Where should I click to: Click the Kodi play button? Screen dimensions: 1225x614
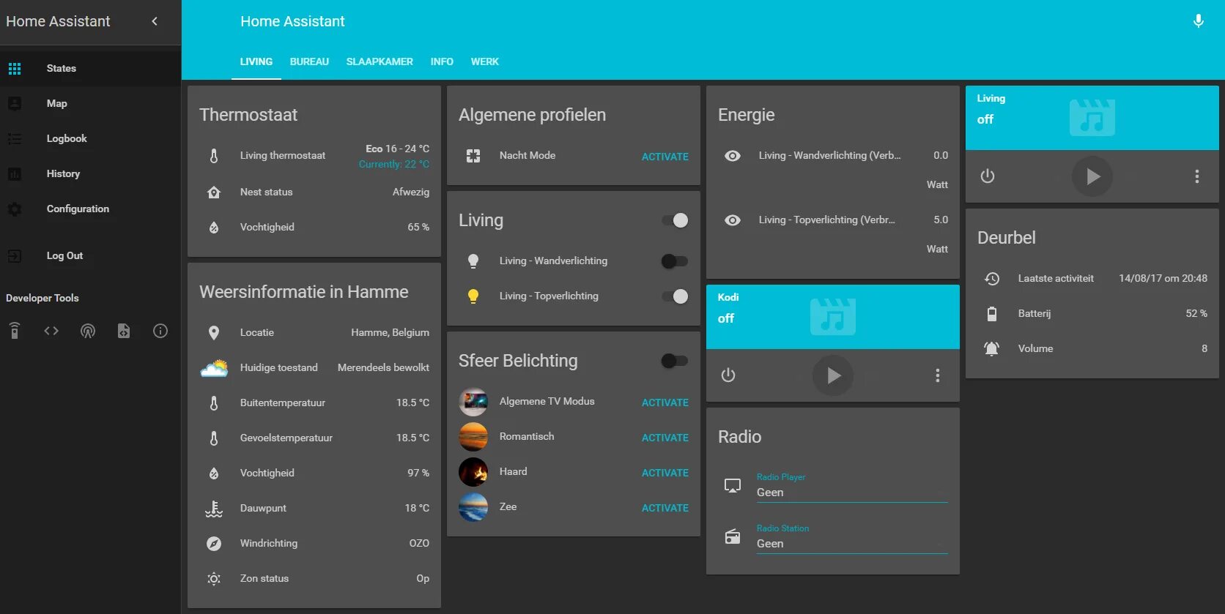click(x=833, y=375)
